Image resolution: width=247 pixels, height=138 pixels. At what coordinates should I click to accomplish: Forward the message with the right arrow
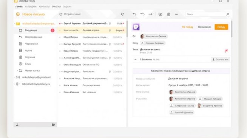150,14
